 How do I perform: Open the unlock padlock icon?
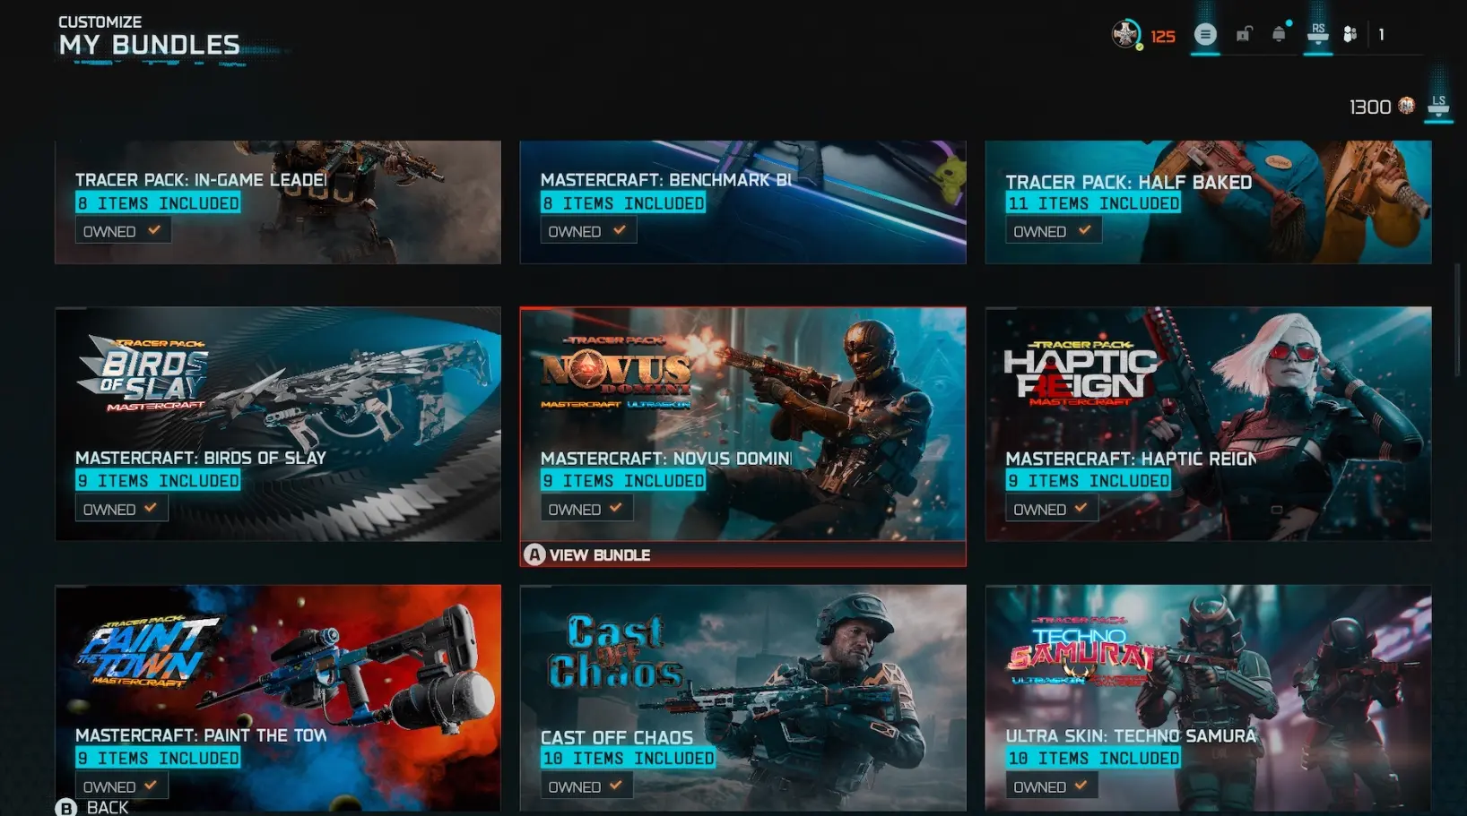pos(1244,35)
